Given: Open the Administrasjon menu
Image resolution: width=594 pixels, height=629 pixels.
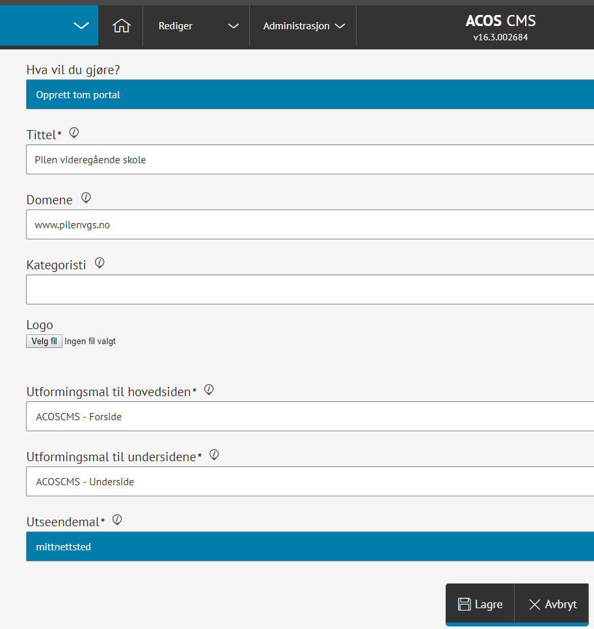Looking at the screenshot, I should click(303, 26).
